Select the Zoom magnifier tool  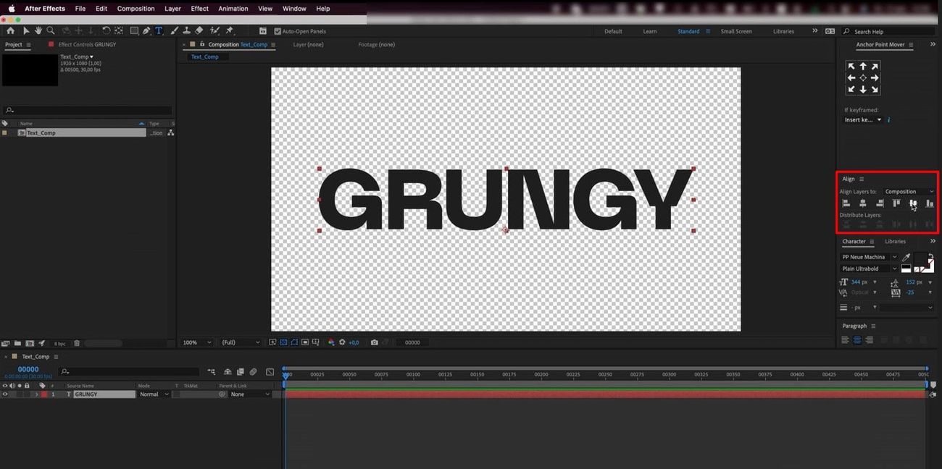pyautogui.click(x=50, y=31)
